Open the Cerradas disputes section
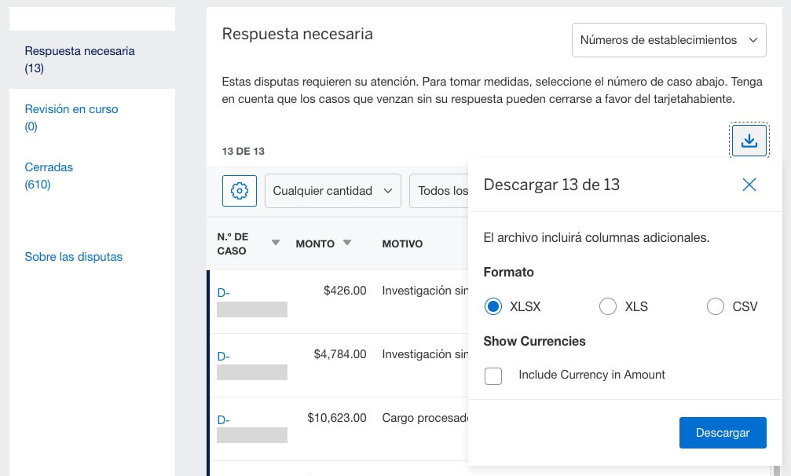 (x=49, y=167)
